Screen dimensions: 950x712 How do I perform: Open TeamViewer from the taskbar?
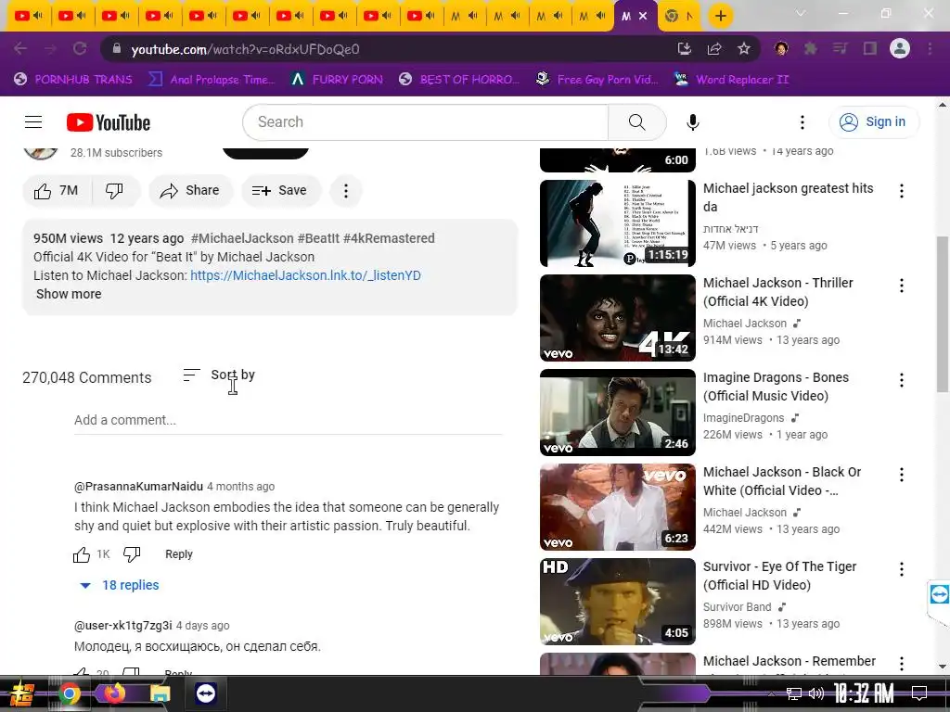(205, 693)
